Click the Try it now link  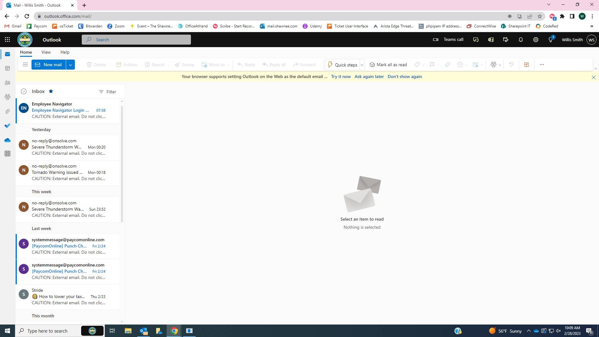pyautogui.click(x=341, y=76)
